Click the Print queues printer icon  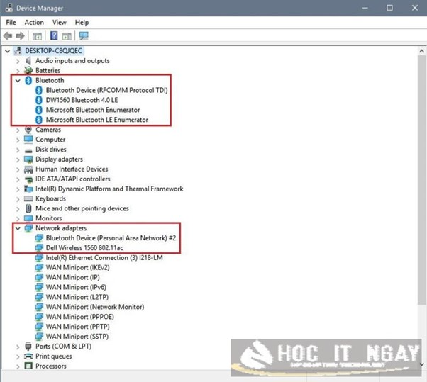[x=28, y=356]
